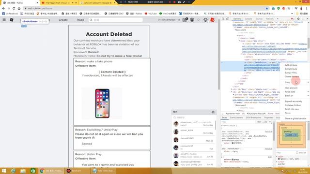This screenshot has height=174, width=310.
Task: Expand the computed color property
Action: (x=277, y=157)
